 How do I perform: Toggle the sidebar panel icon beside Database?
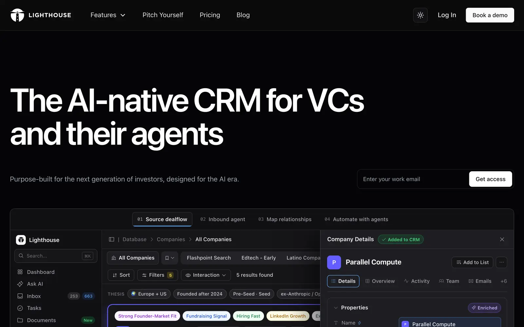click(111, 239)
